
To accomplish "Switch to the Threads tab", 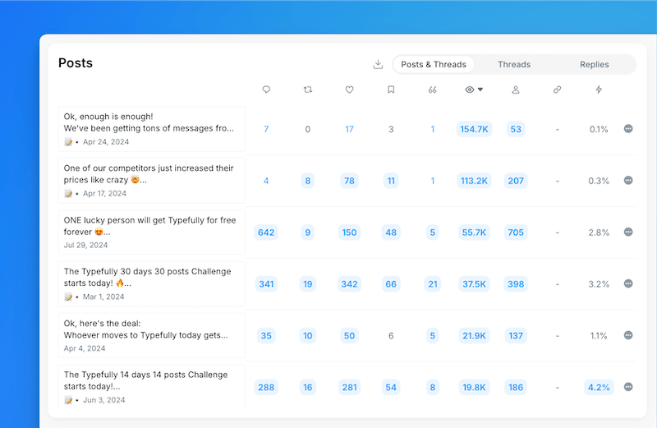I will pyautogui.click(x=514, y=65).
